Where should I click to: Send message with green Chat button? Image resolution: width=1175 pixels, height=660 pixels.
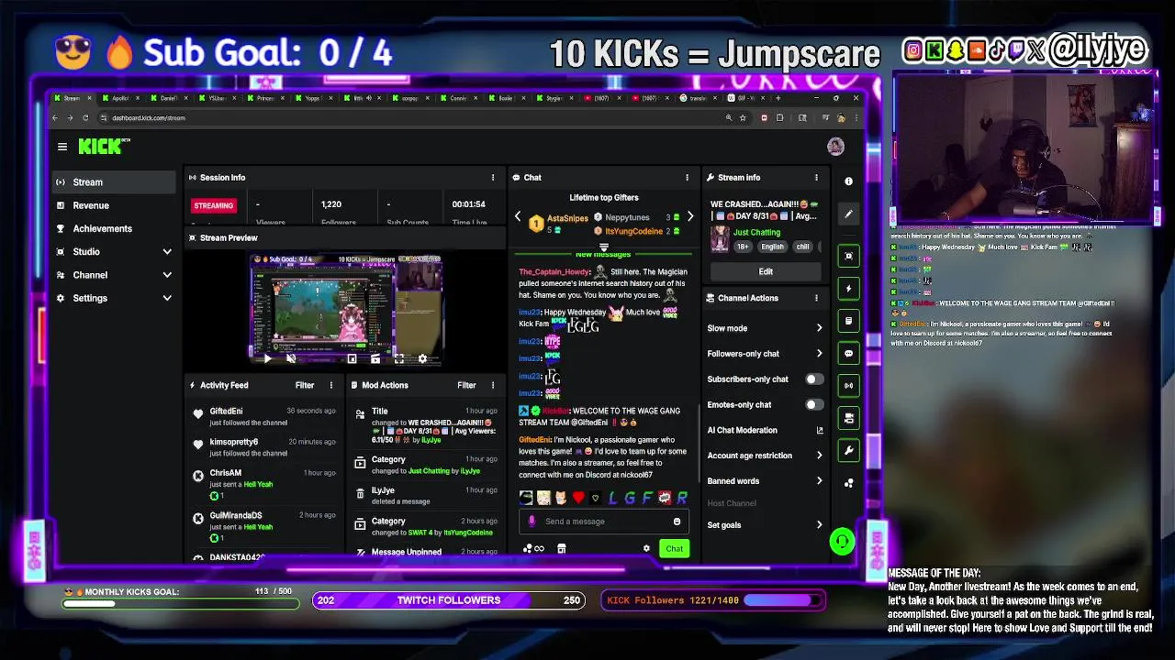click(x=674, y=549)
